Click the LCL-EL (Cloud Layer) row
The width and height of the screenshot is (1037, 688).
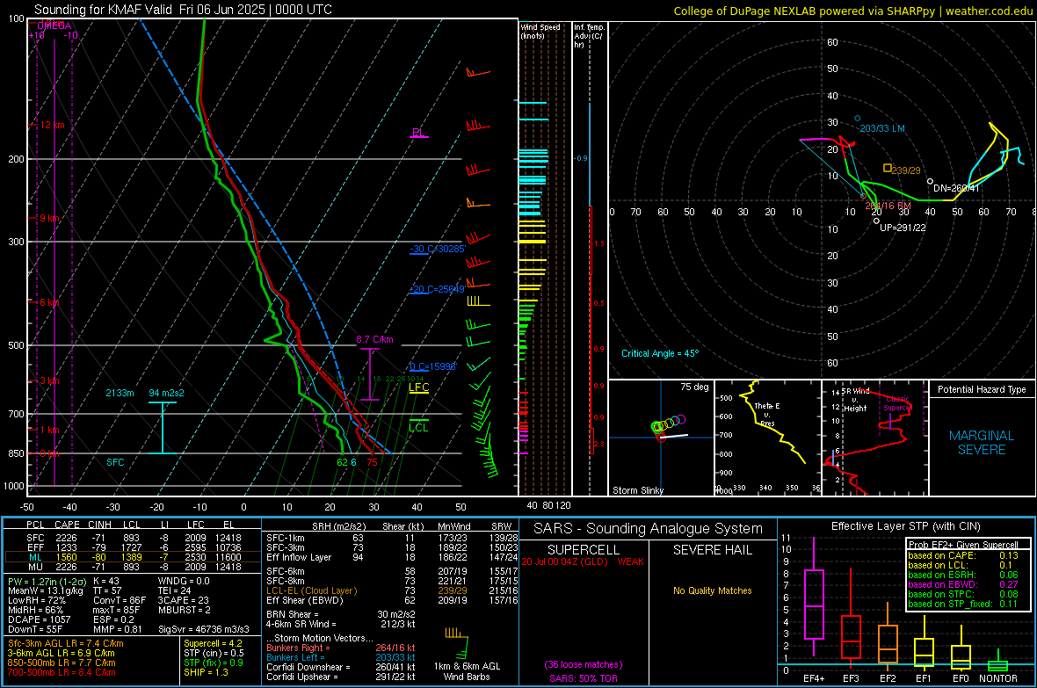[x=392, y=590]
